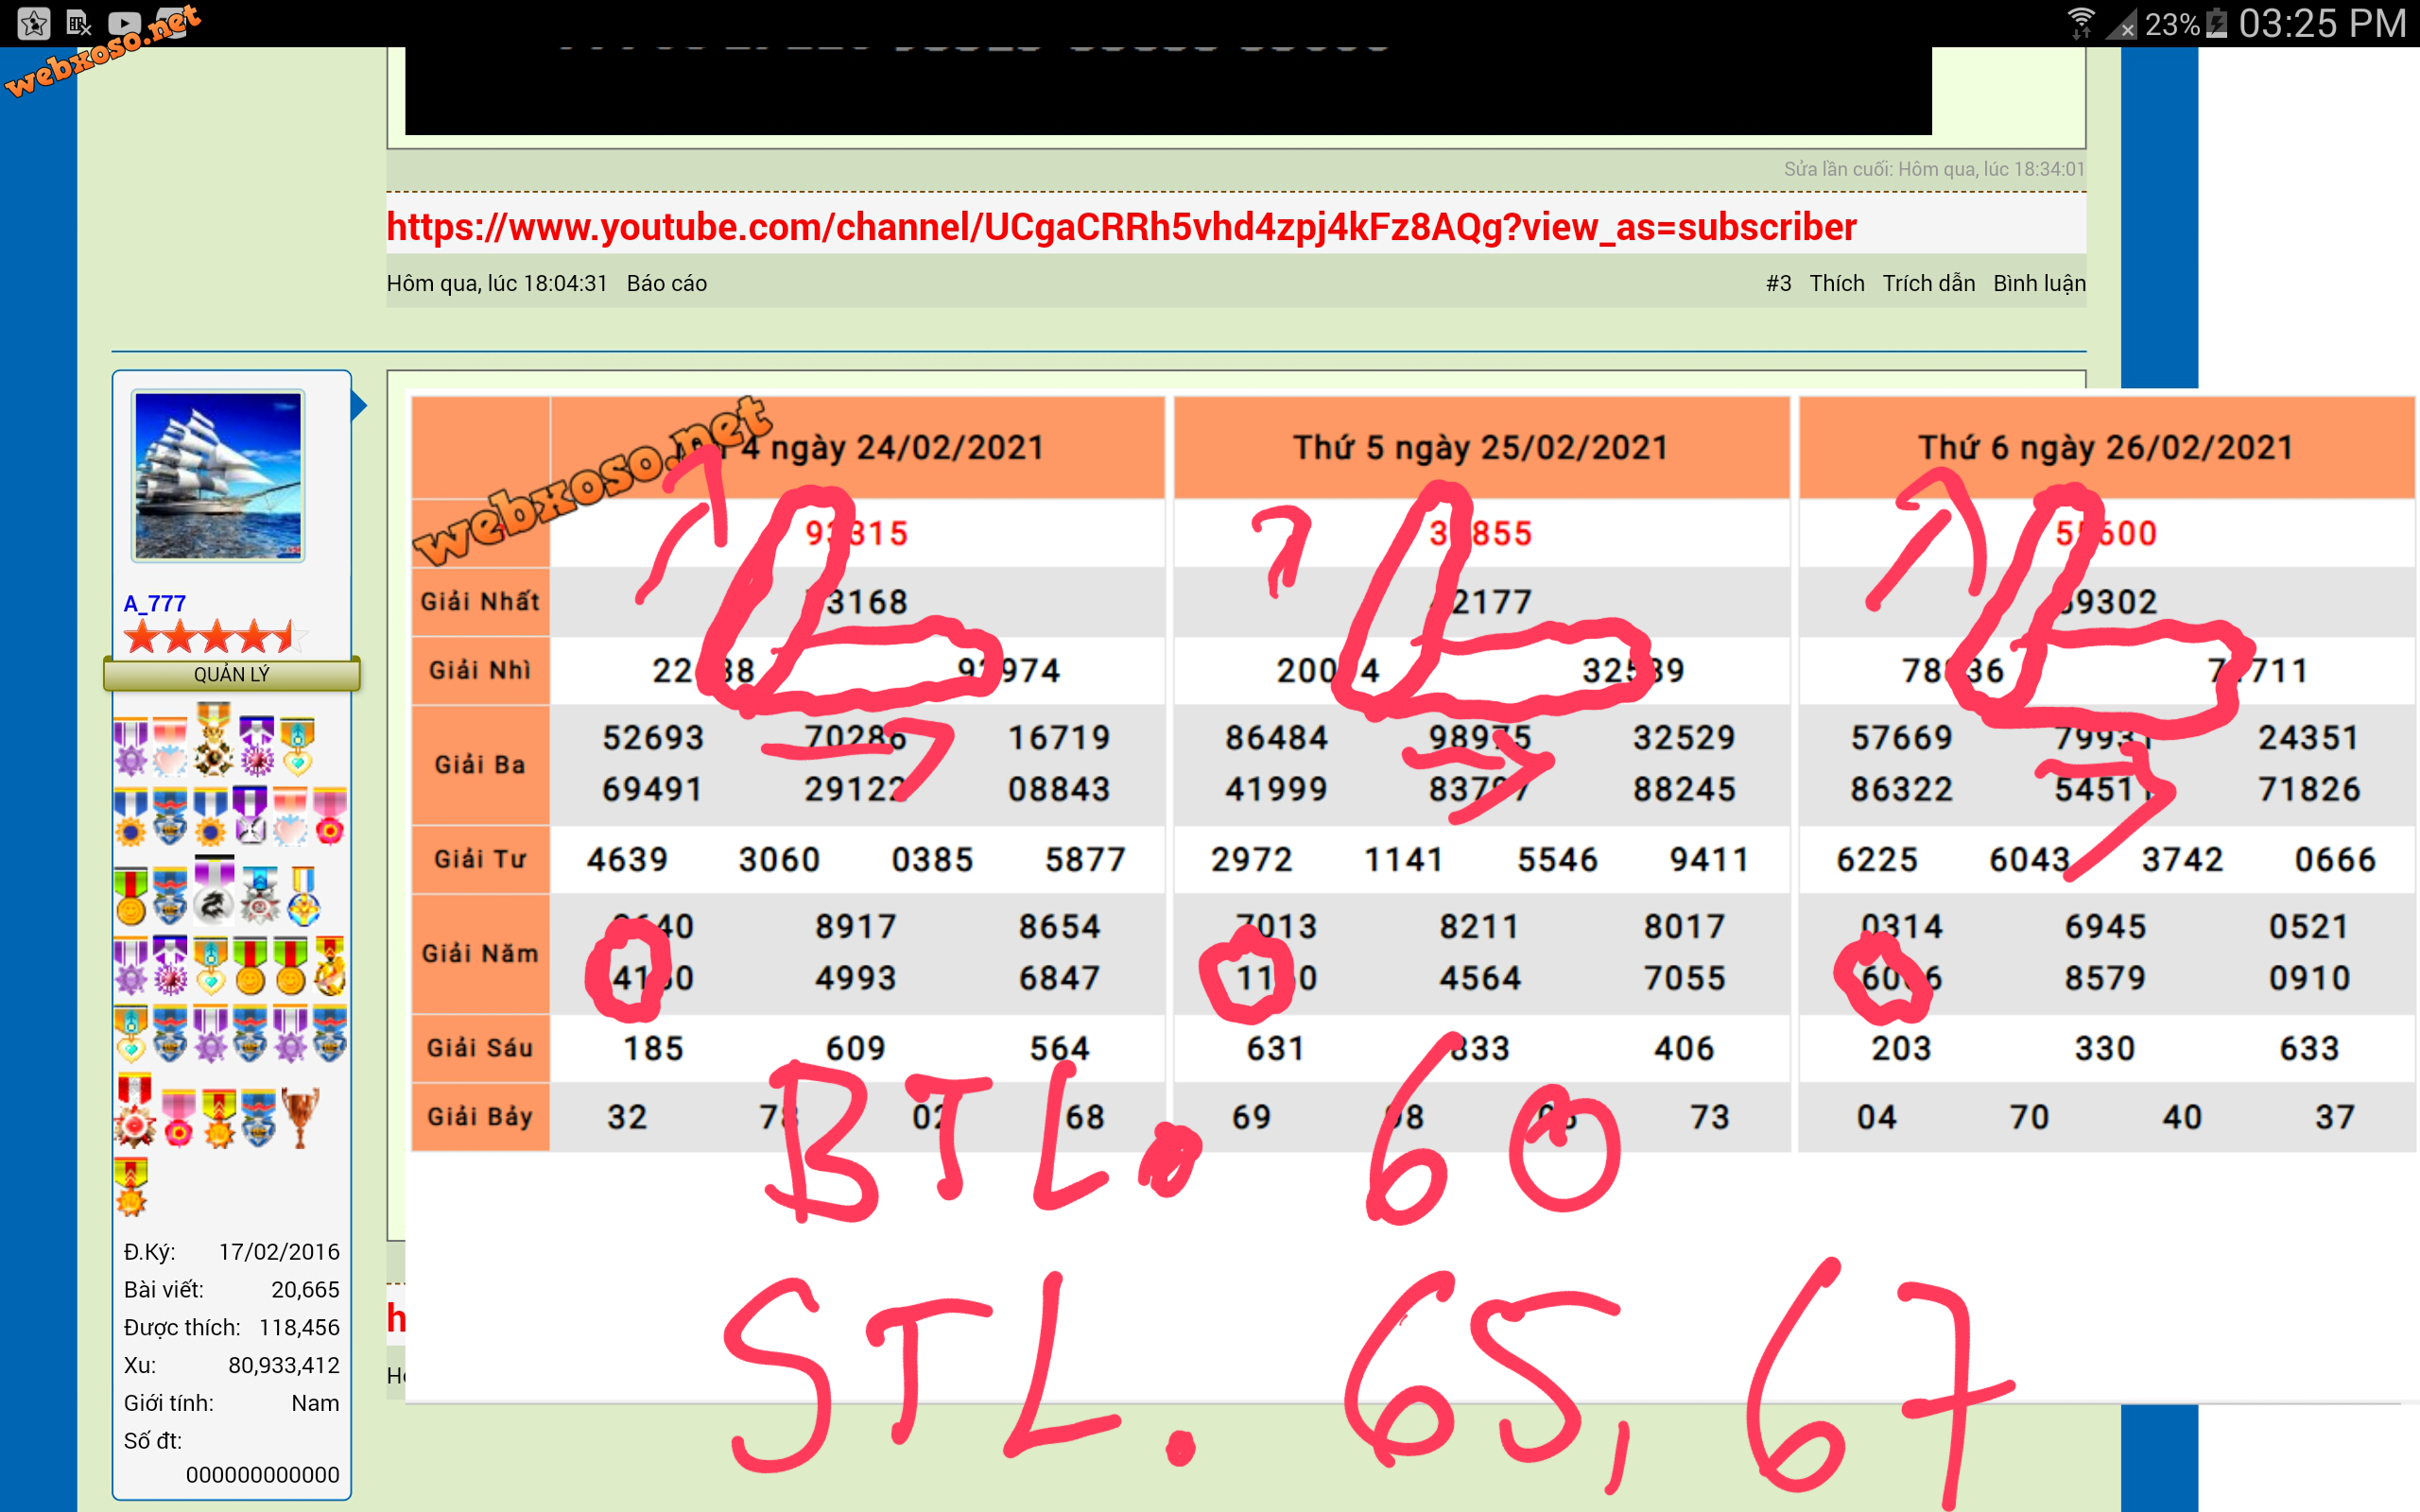This screenshot has height=1512, width=2420.
Task: Open the A_777 username profile
Action: [x=154, y=603]
